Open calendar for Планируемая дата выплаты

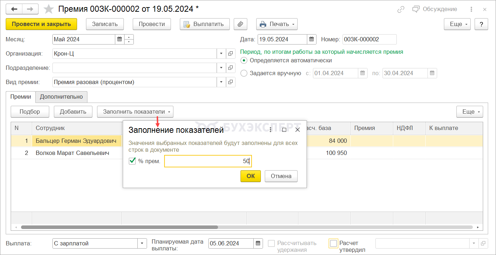(x=258, y=244)
